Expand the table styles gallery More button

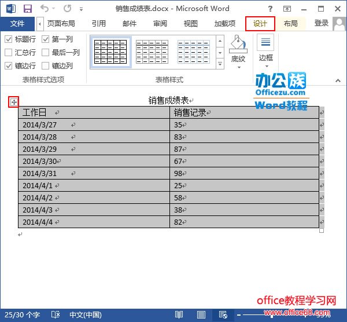(220, 64)
